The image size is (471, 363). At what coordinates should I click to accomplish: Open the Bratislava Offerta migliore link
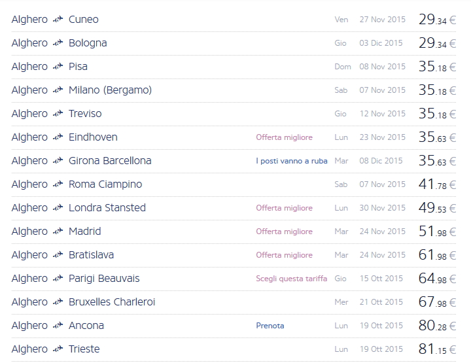284,255
